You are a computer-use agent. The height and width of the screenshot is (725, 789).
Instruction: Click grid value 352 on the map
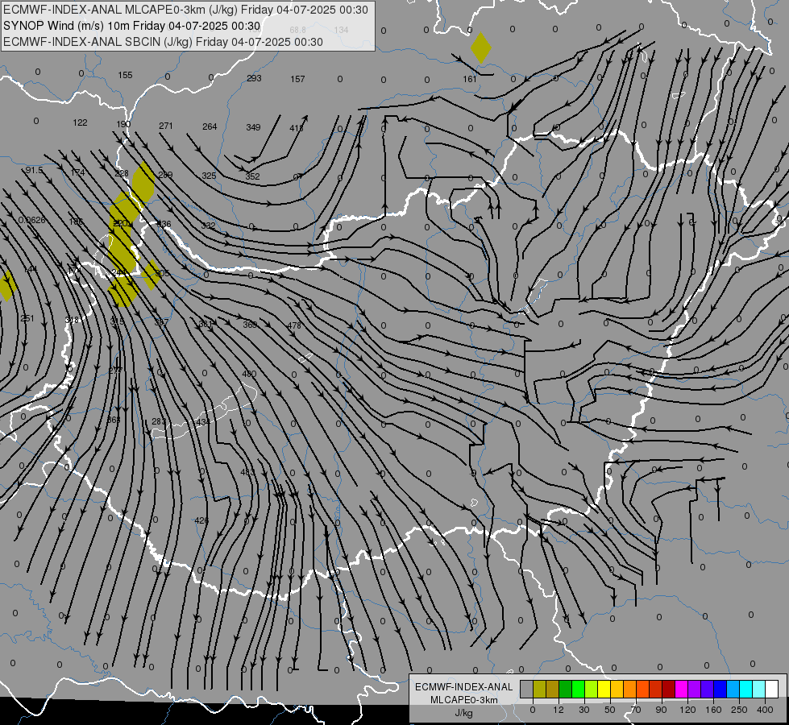pos(252,176)
